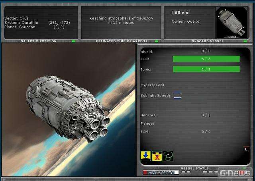
Task: Click the Reaching atmosphere of Saunson message
Action: 121,20
